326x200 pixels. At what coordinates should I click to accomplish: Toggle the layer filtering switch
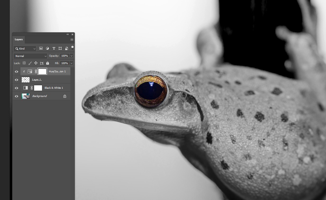click(72, 48)
